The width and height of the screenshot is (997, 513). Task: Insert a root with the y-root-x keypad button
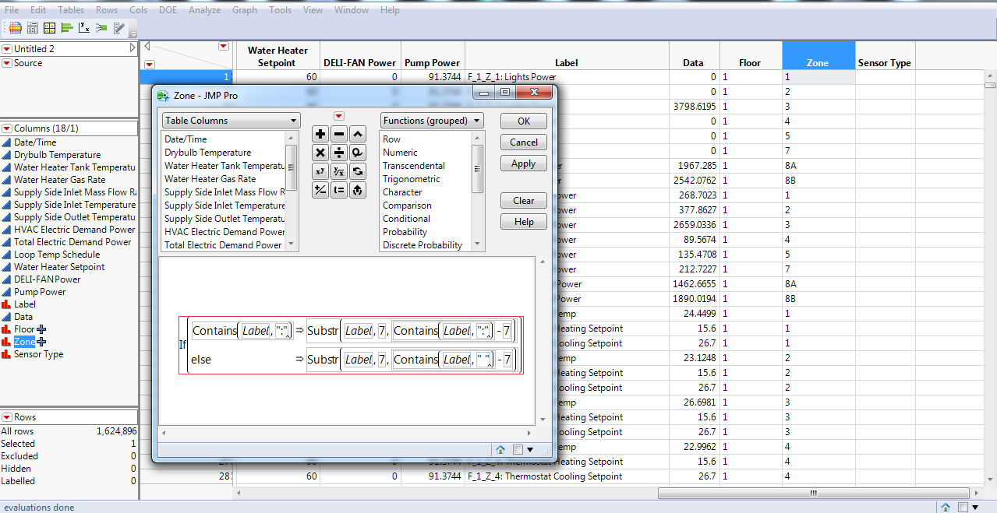coord(339,171)
